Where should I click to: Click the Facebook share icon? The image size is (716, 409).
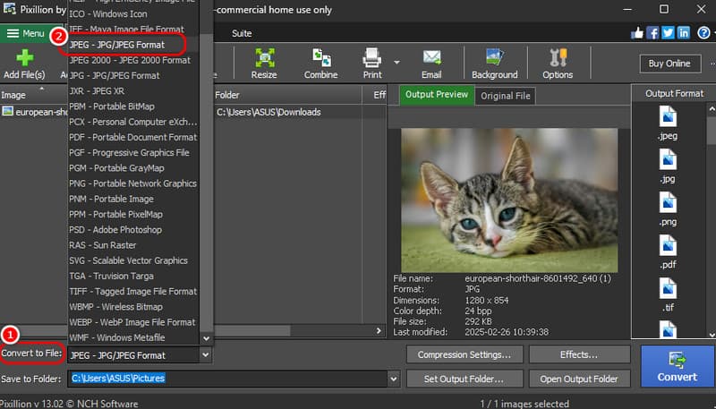(x=652, y=33)
